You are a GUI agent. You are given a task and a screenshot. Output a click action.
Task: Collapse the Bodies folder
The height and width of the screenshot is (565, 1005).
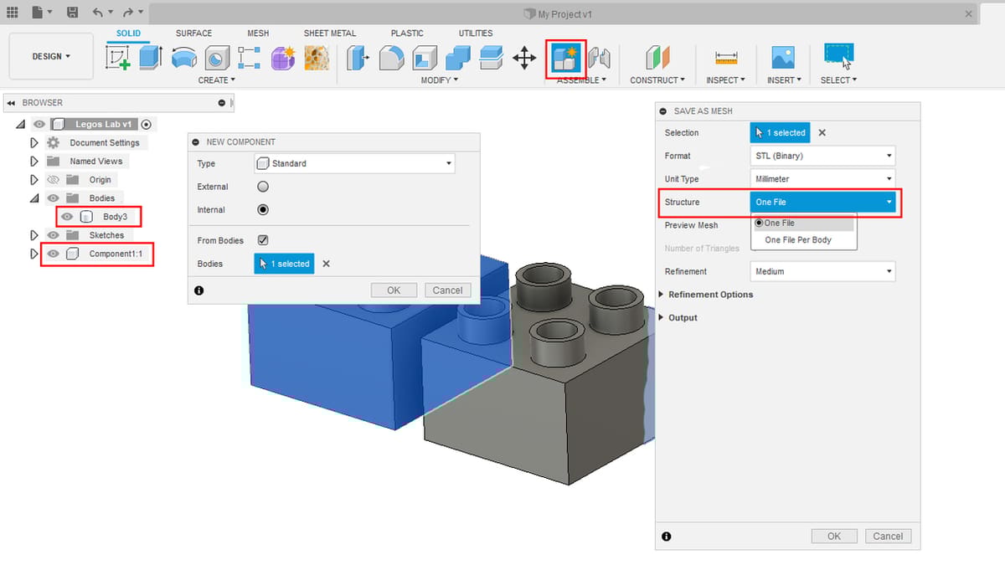34,198
